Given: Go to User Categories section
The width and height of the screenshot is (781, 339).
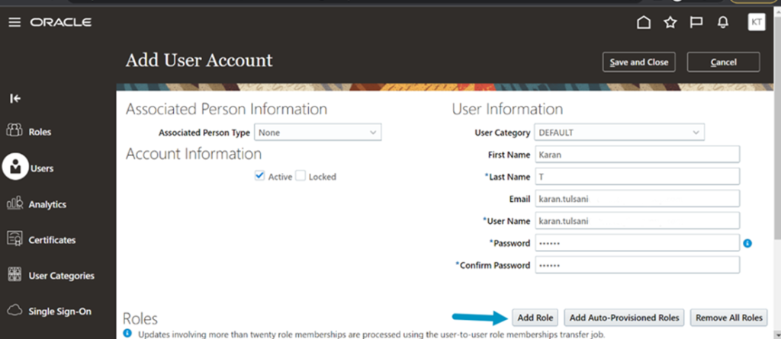Looking at the screenshot, I should tap(61, 276).
